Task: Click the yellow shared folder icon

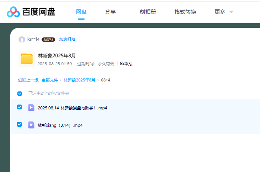Action: (x=26, y=59)
